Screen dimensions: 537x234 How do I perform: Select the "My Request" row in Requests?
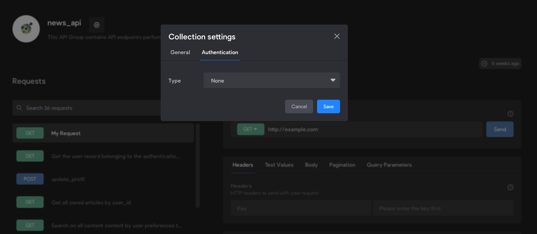tap(103, 133)
